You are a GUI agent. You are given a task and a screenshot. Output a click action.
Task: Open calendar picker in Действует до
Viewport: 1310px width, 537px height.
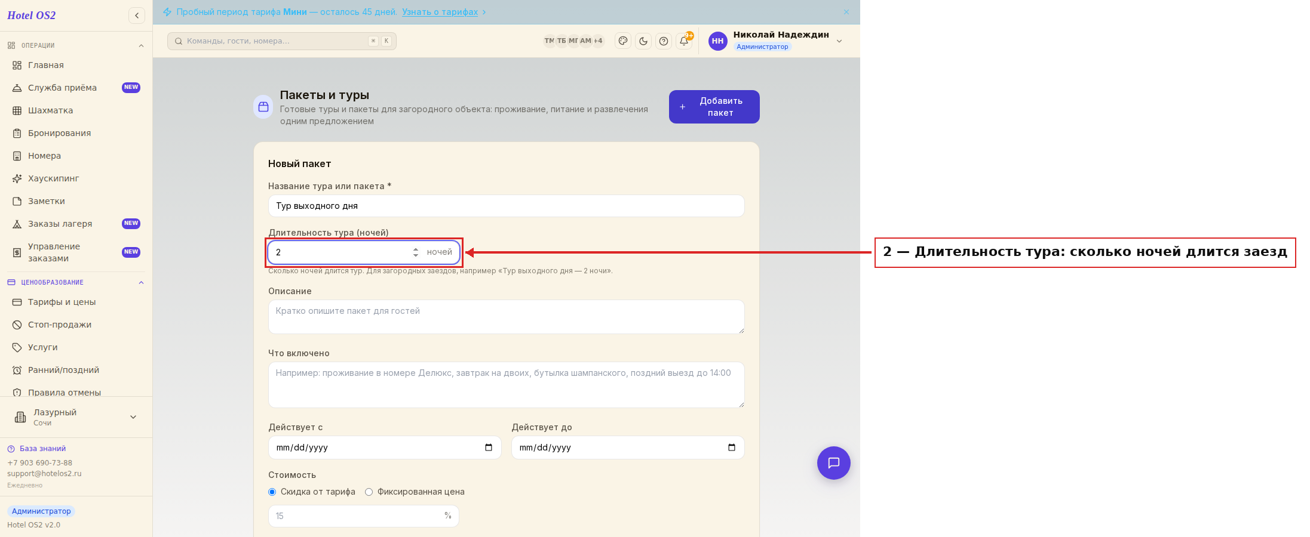tap(732, 447)
